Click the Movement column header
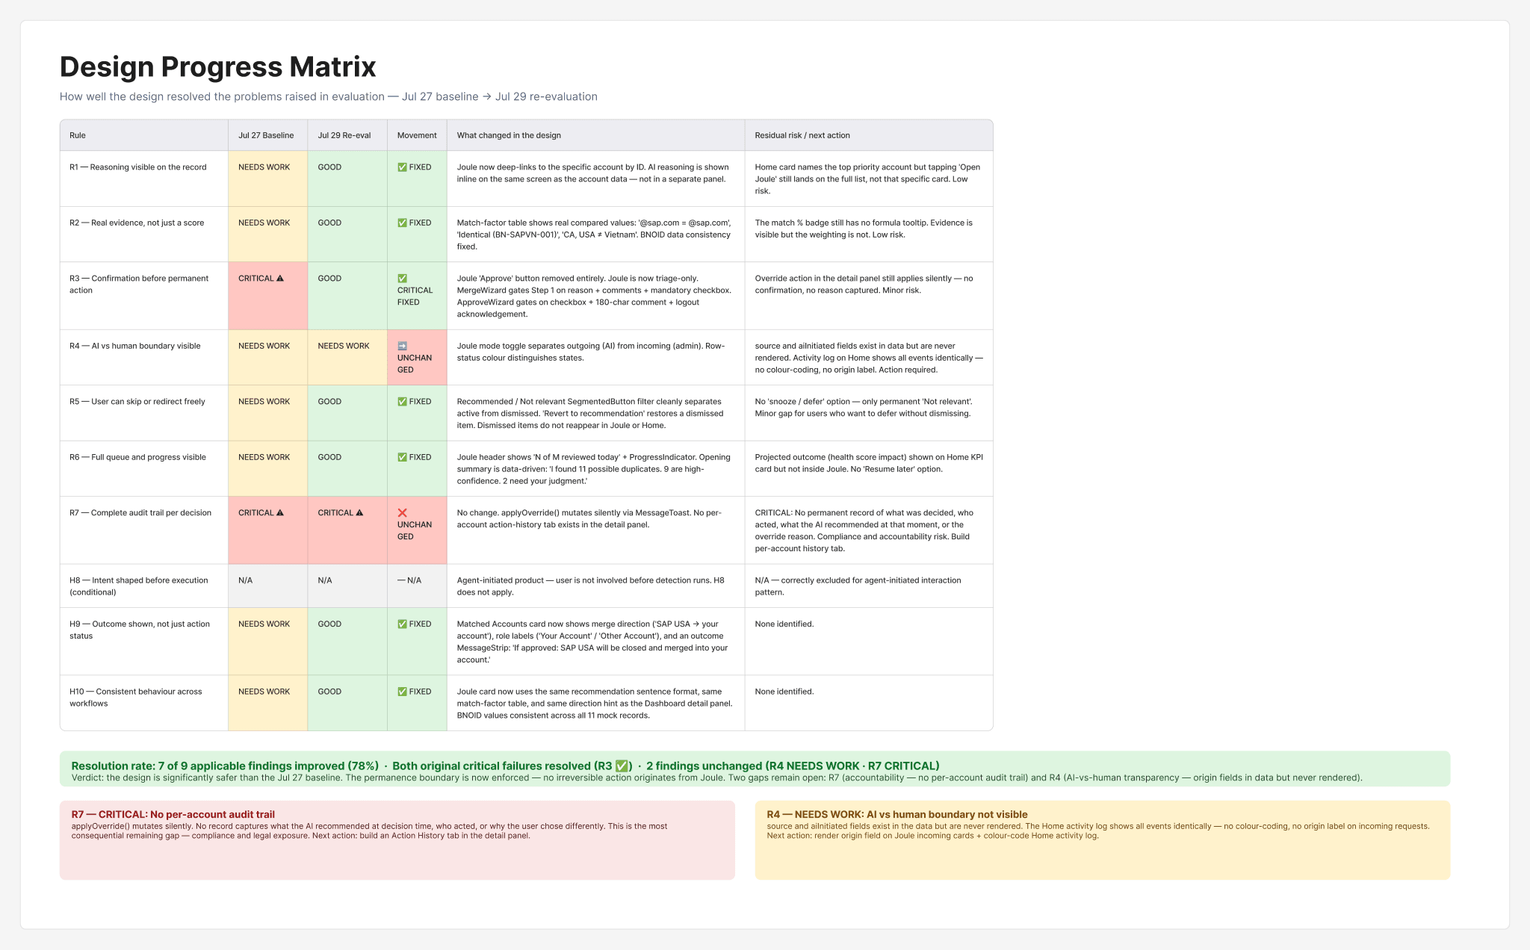Screen dimensions: 1530x950 (417, 135)
